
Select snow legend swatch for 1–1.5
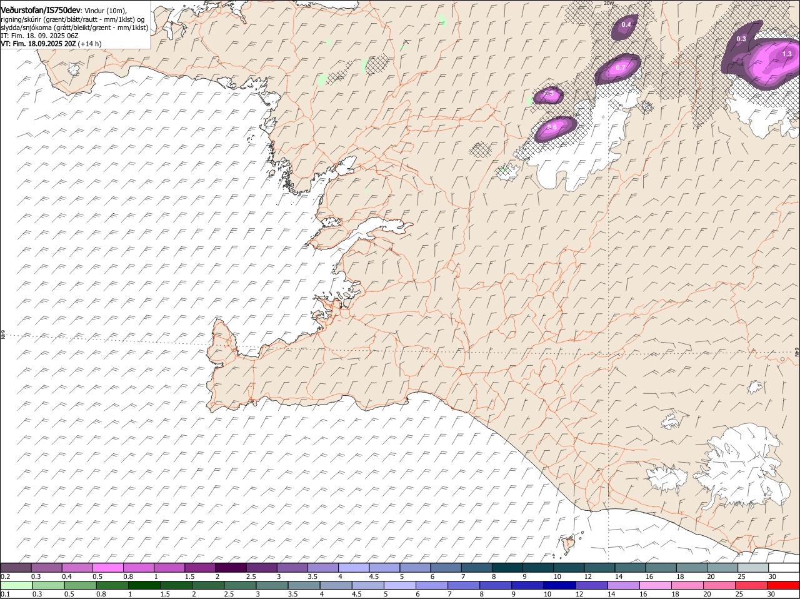pyautogui.click(x=169, y=568)
